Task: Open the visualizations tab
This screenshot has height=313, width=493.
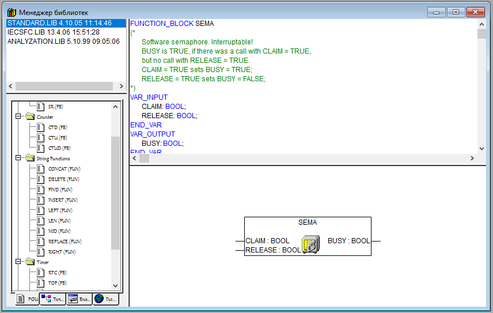Action: pyautogui.click(x=79, y=299)
